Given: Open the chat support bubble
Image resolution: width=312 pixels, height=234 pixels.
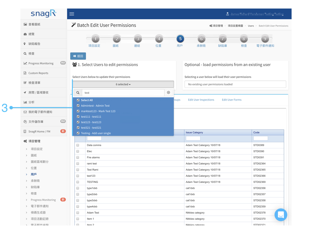Looking at the screenshot, I should coord(281,215).
